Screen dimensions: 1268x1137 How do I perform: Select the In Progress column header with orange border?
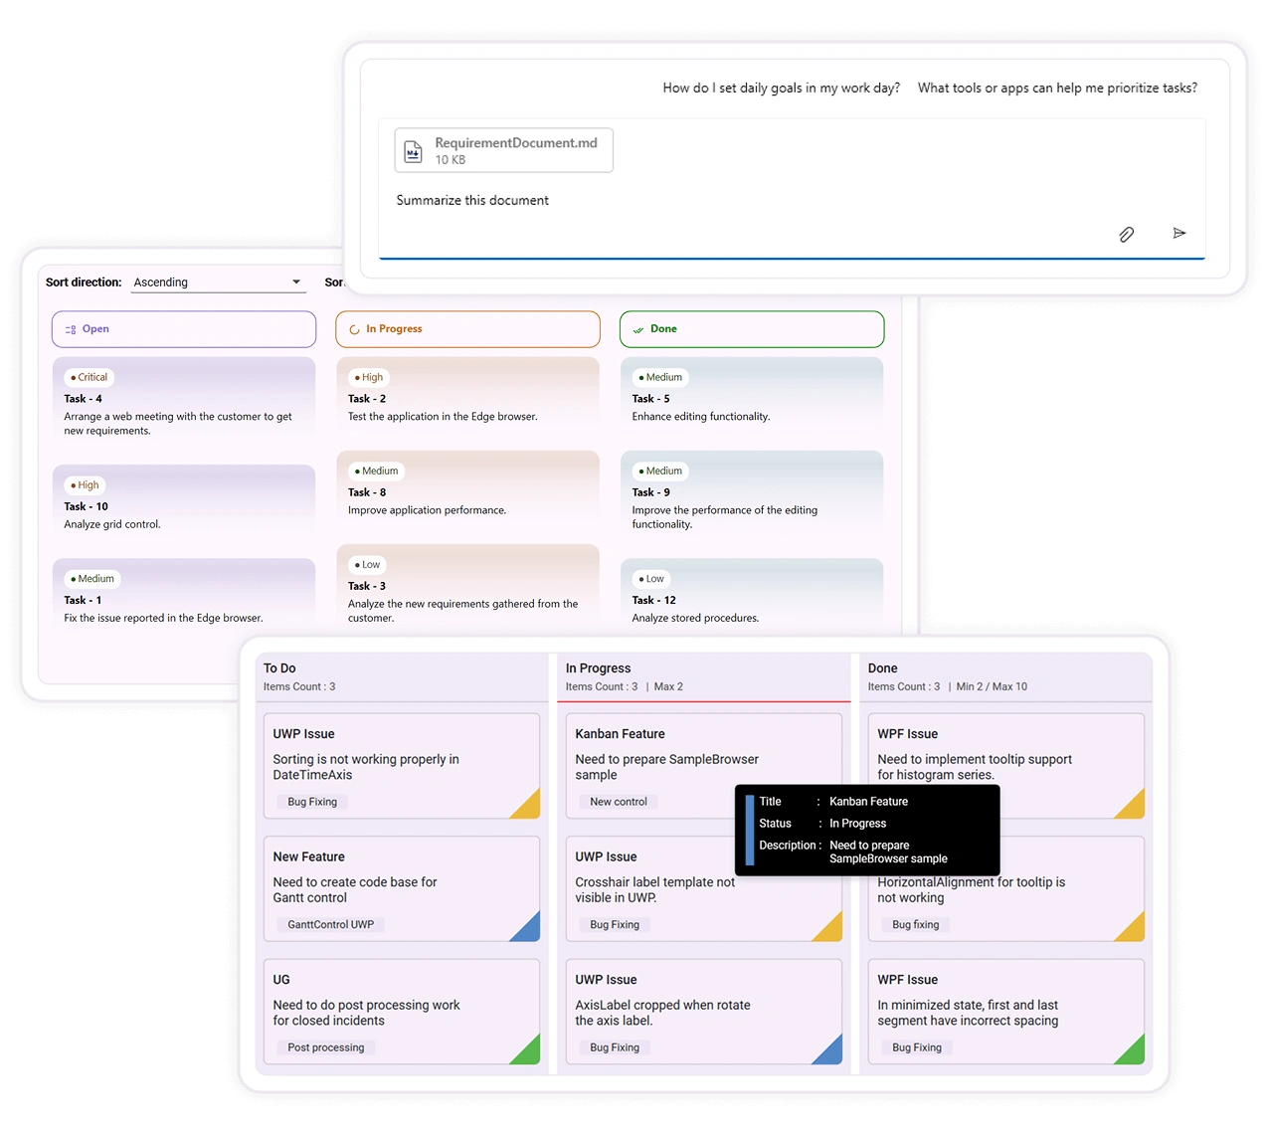coord(467,329)
